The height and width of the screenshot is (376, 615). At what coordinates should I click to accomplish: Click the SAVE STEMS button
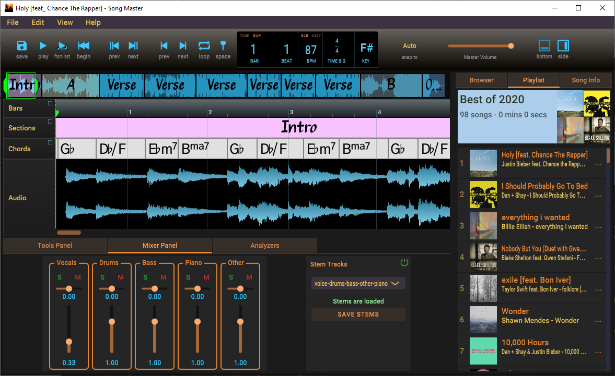[x=358, y=314]
